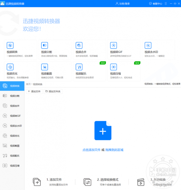Select 视频配乐 tab in left sidebar
This screenshot has height=190, width=181.
[12, 156]
